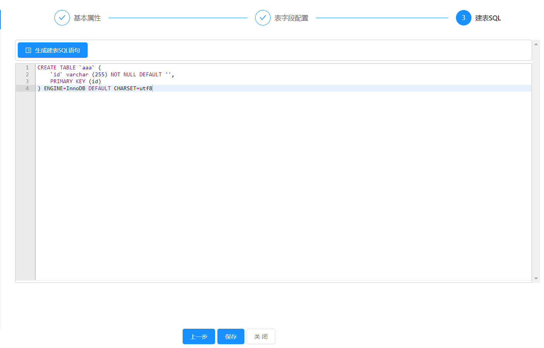Click highlighted line number 4 in the gutter
544x348 pixels.
(27, 88)
